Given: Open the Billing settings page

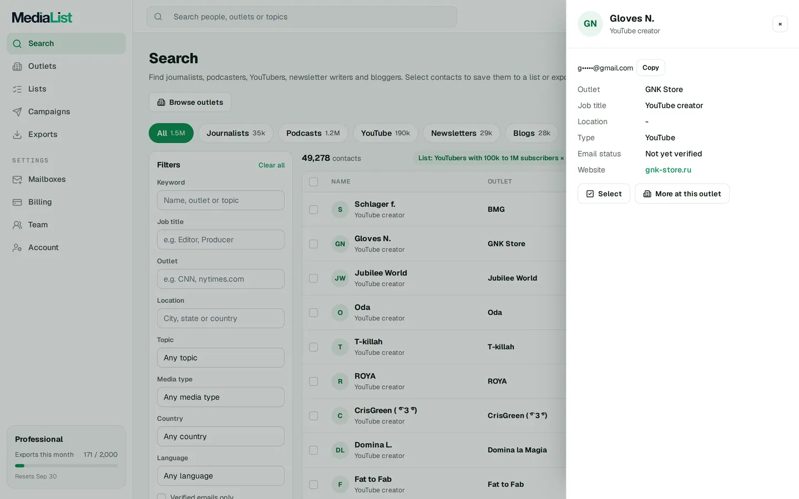Looking at the screenshot, I should tap(66, 202).
